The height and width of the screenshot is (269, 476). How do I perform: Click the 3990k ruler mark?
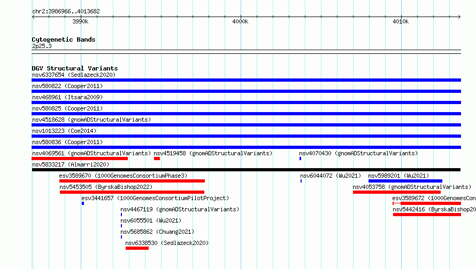(x=80, y=21)
